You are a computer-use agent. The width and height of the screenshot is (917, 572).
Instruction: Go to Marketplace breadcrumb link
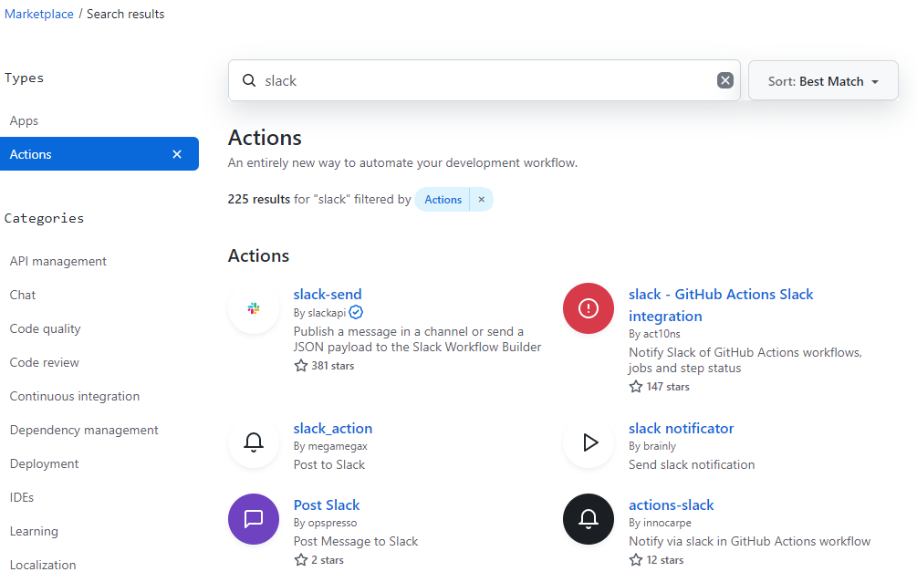(x=39, y=14)
